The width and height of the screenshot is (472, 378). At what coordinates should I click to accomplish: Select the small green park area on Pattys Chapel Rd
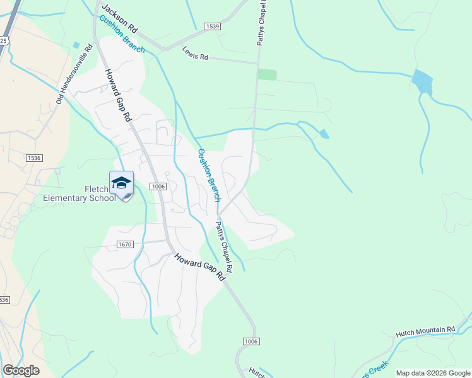point(267,74)
